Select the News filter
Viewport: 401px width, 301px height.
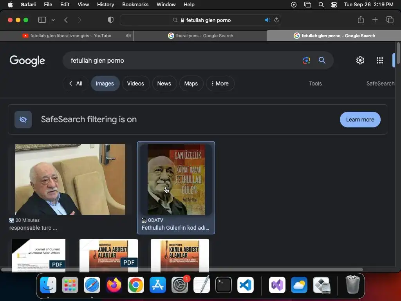pyautogui.click(x=164, y=83)
